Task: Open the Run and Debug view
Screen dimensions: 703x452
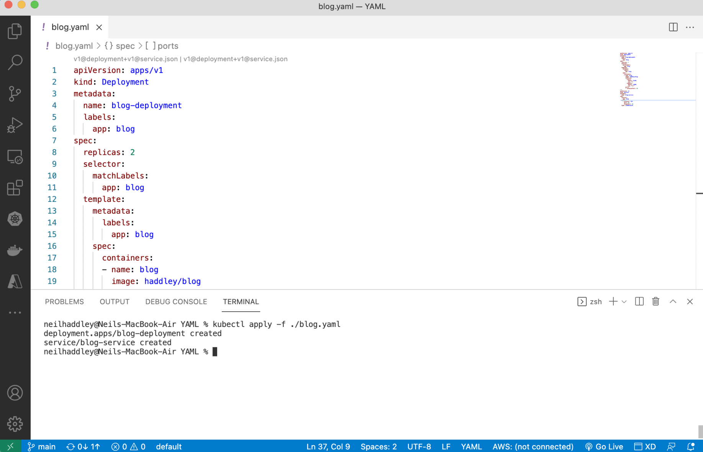Action: [x=15, y=125]
